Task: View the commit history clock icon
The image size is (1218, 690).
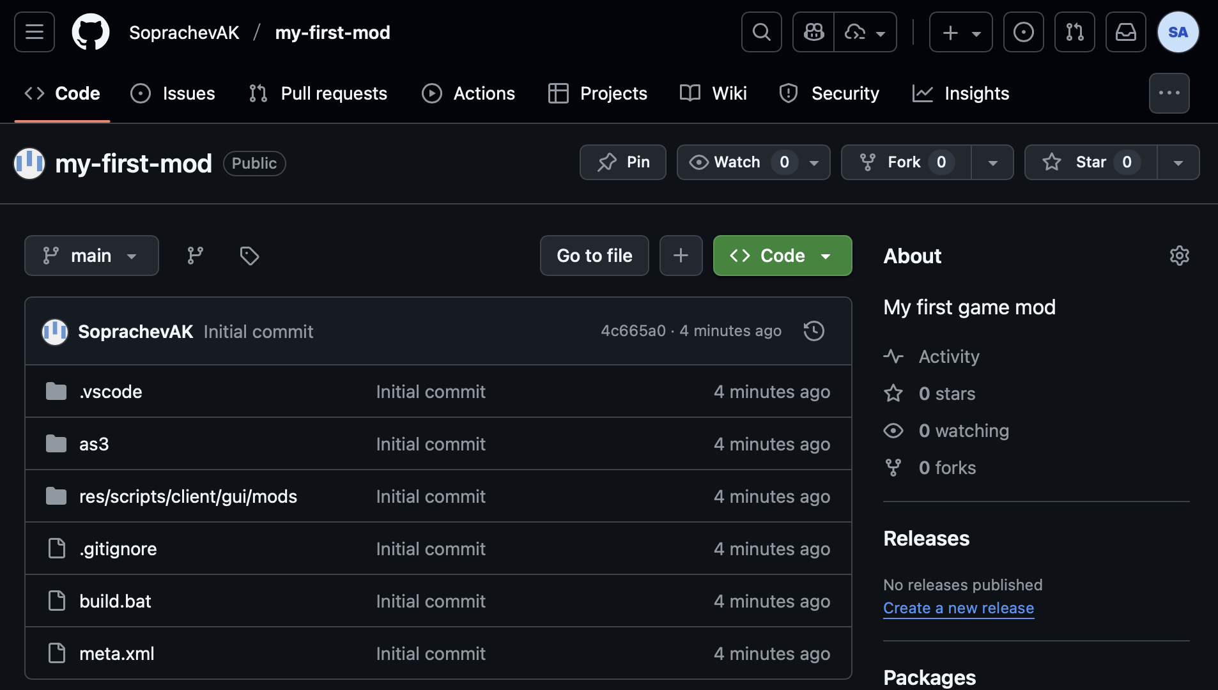Action: click(813, 331)
